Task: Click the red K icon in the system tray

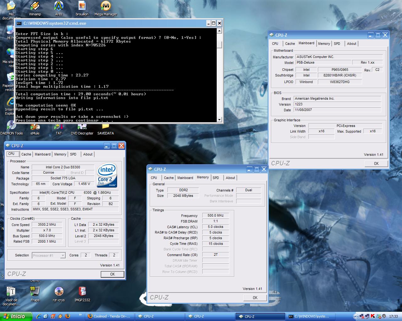Action: click(x=373, y=316)
